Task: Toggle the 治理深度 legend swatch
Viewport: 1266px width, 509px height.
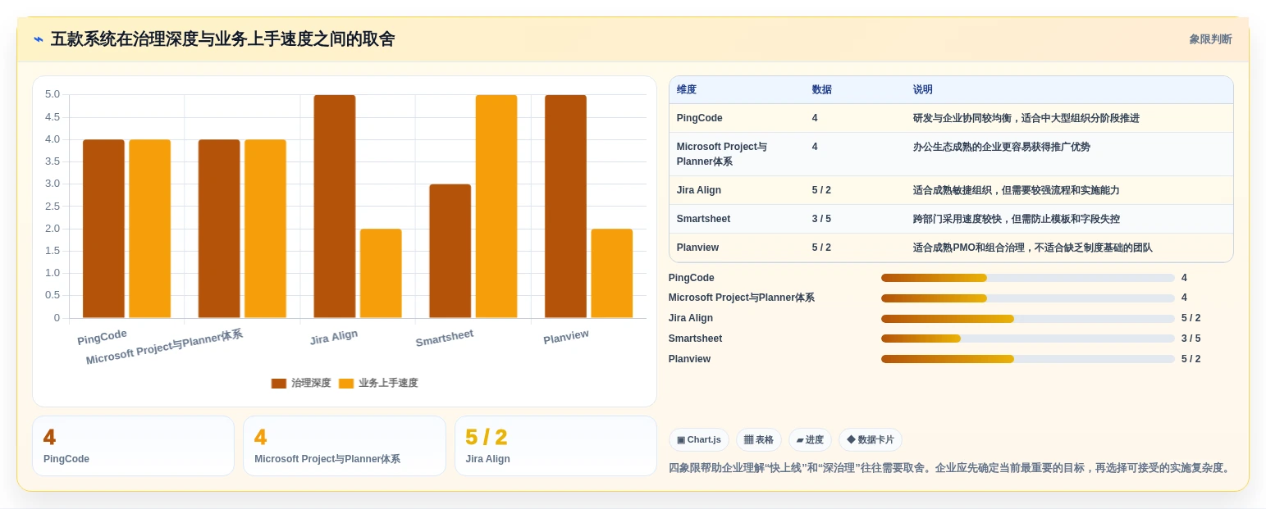Action: pyautogui.click(x=279, y=383)
